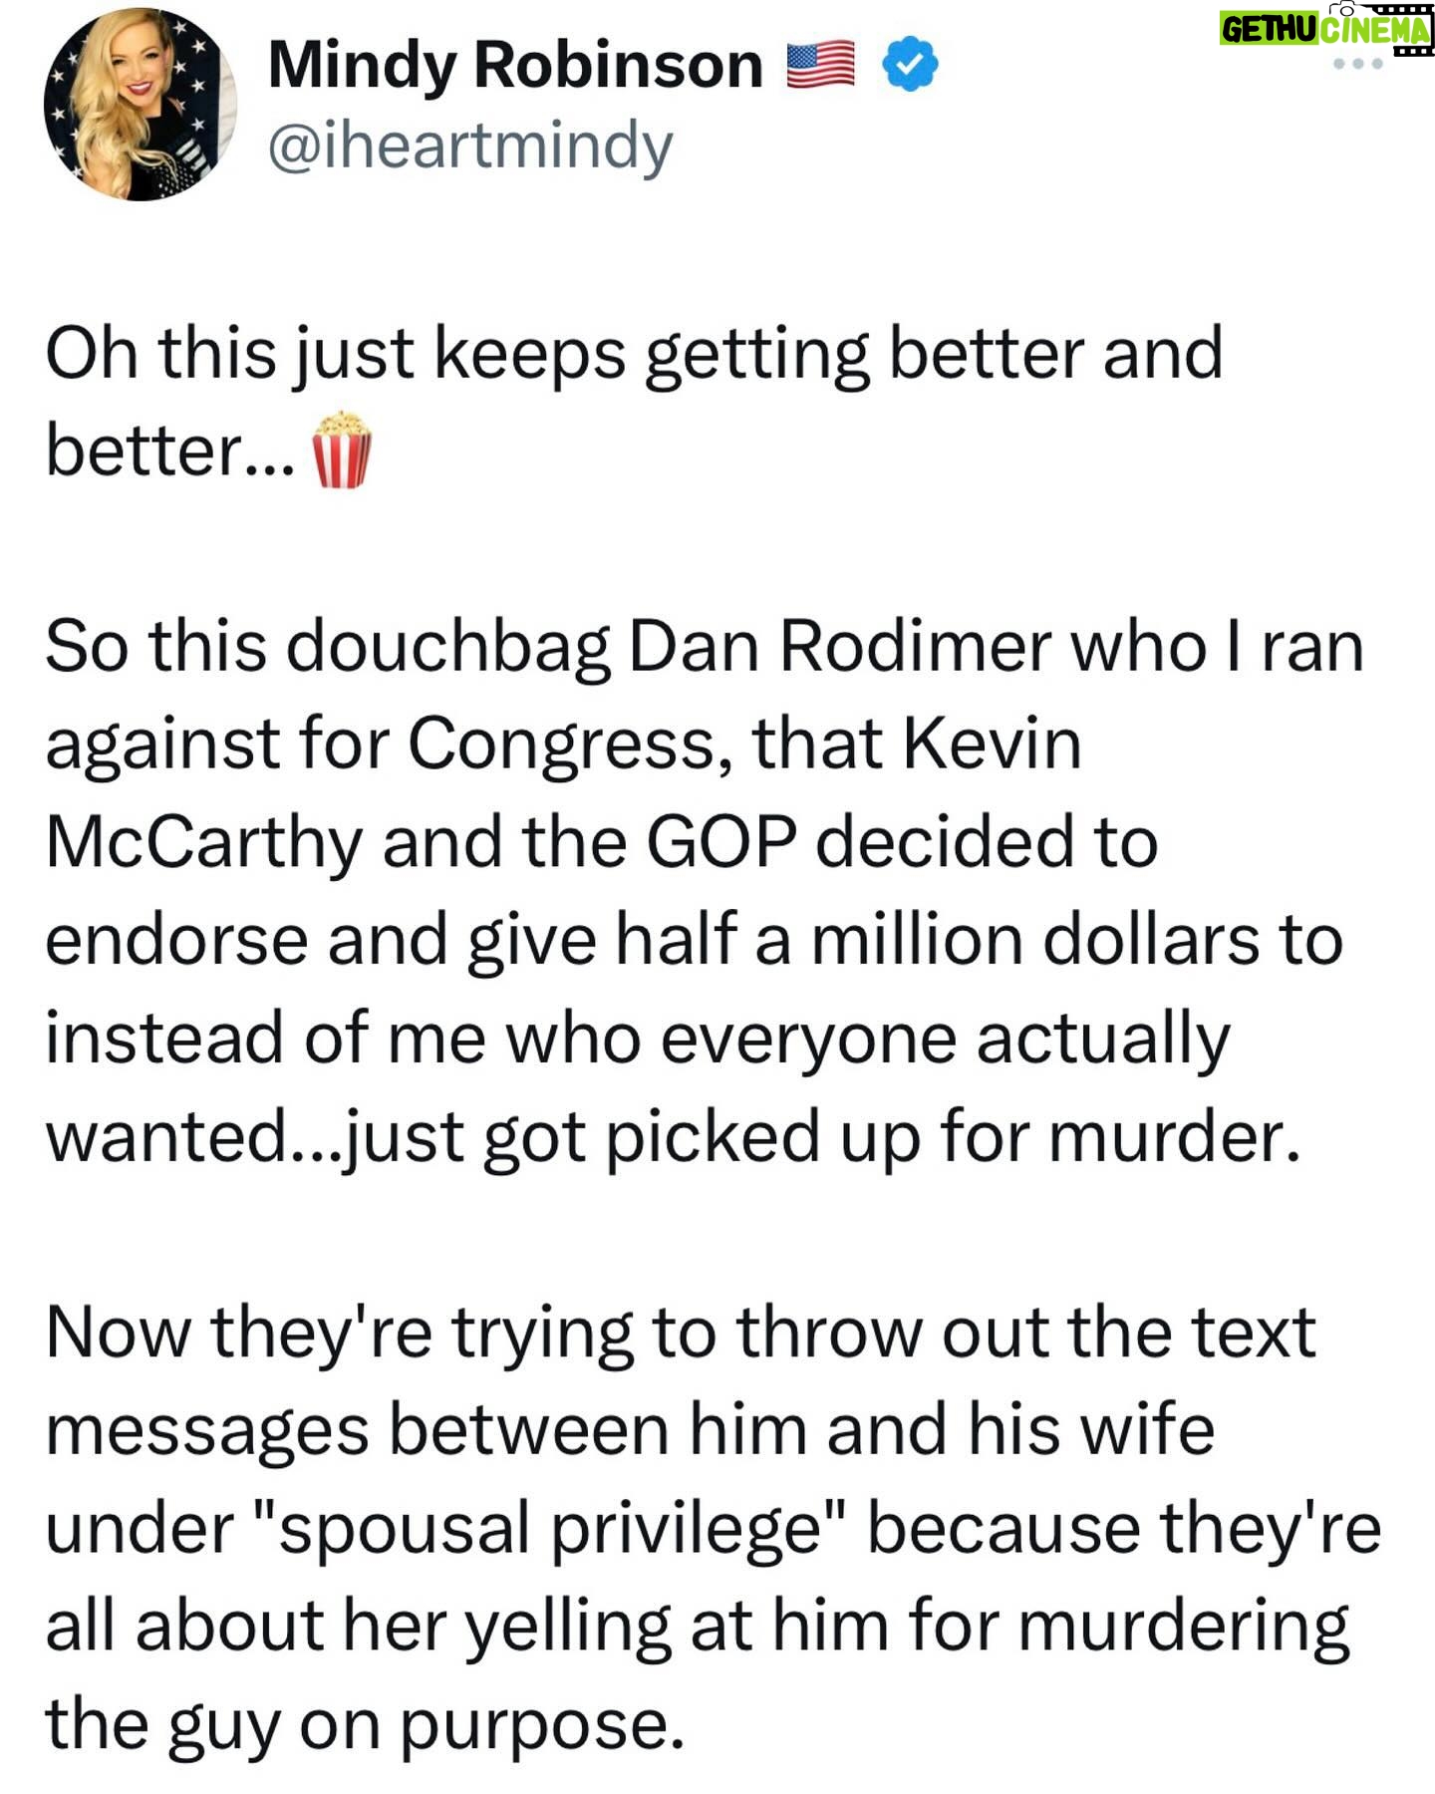This screenshot has height=1794, width=1435.
Task: Click the green GETHU logo block
Action: tap(1271, 29)
